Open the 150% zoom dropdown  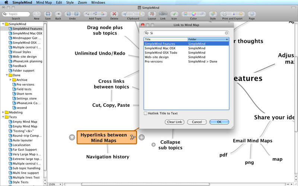tap(55, 184)
